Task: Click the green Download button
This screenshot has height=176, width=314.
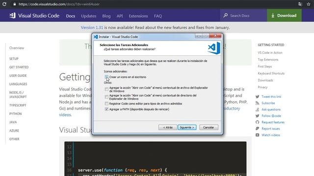Action: point(284,15)
